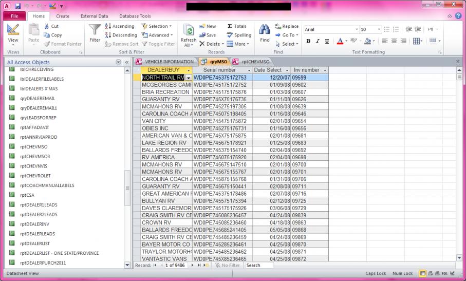Open the Select dropdown in Find group
The width and height of the screenshot is (466, 281).
287,44
